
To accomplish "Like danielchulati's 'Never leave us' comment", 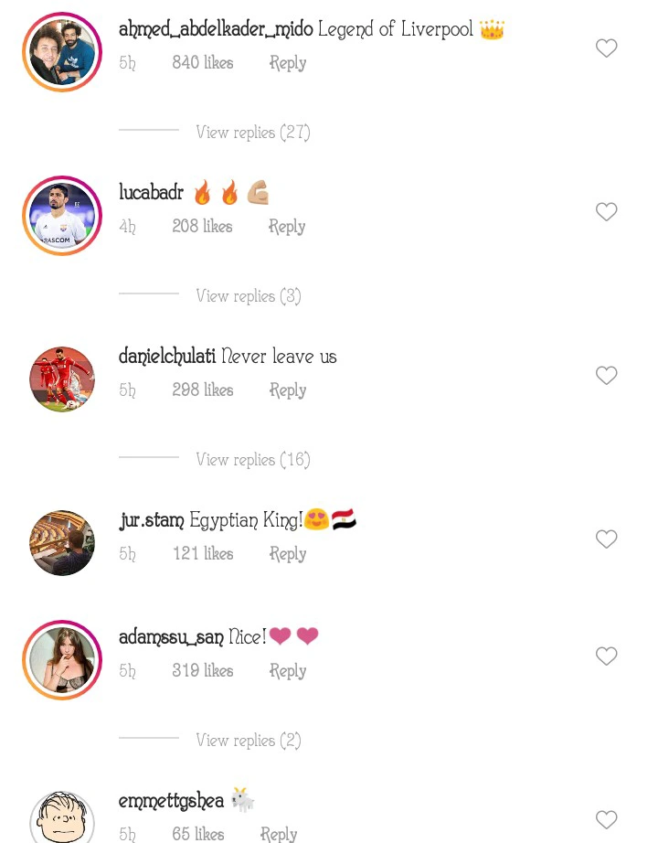I will (x=606, y=375).
